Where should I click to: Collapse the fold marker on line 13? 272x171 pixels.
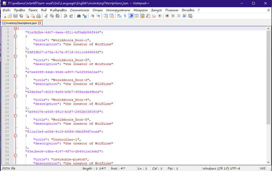[16, 76]
